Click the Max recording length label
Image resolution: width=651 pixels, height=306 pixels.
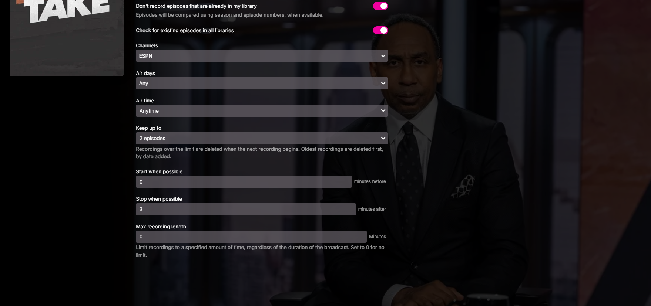[161, 227]
